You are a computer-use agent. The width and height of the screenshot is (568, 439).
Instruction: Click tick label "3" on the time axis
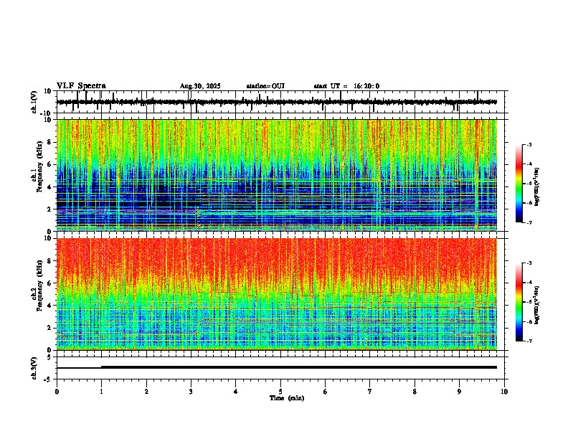click(191, 392)
